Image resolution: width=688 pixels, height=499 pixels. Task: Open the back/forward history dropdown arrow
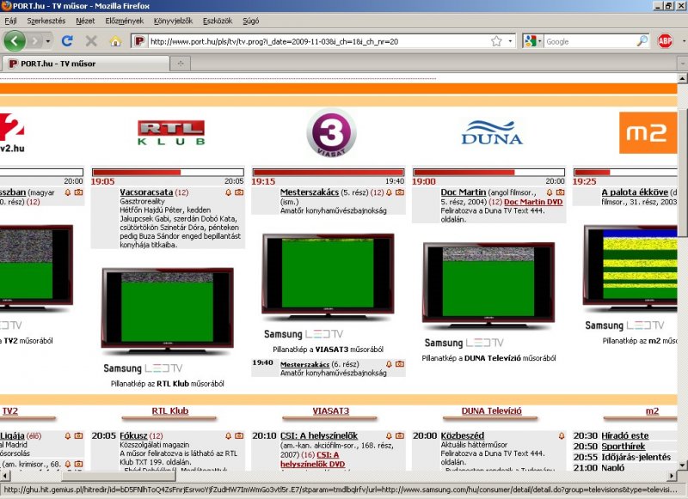[x=48, y=41]
